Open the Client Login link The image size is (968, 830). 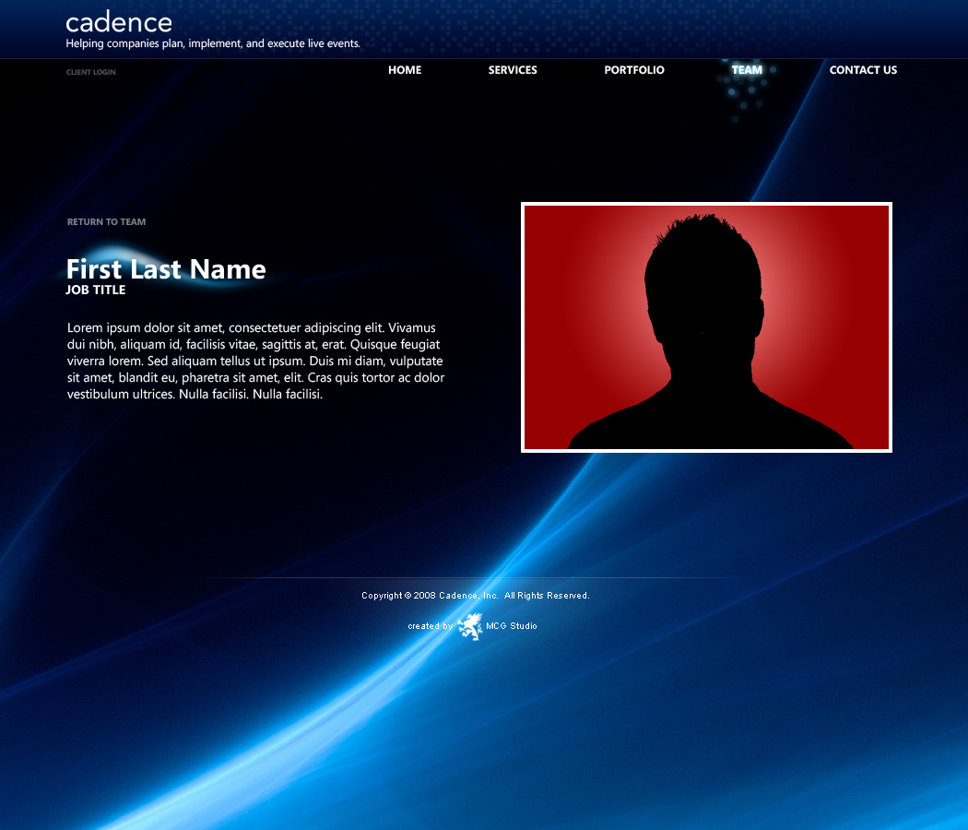coord(90,72)
